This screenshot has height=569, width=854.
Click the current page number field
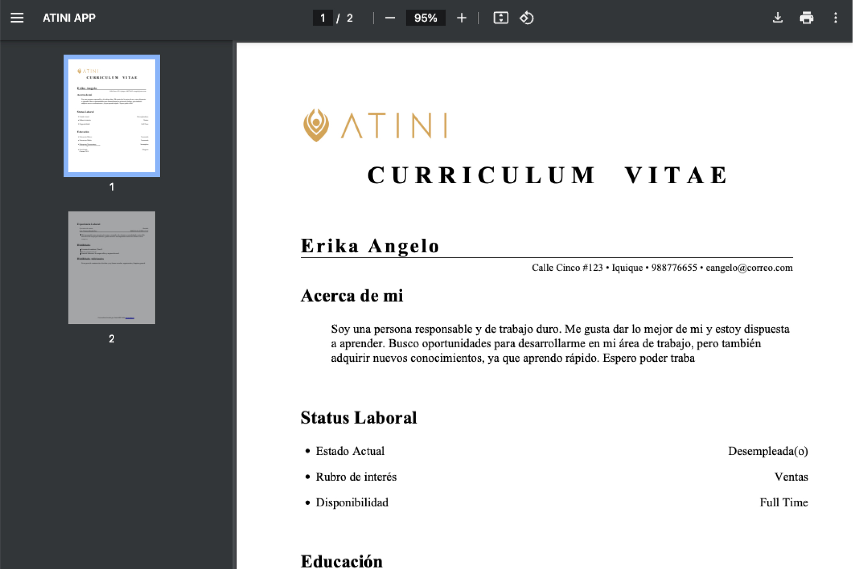(x=322, y=18)
